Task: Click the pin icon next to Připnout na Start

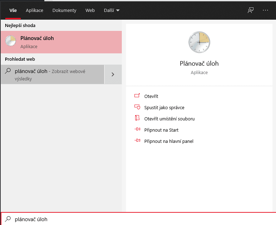Action: (137, 129)
